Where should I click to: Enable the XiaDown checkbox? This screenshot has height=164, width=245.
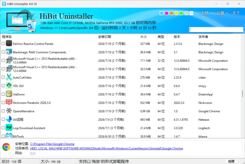(3, 94)
